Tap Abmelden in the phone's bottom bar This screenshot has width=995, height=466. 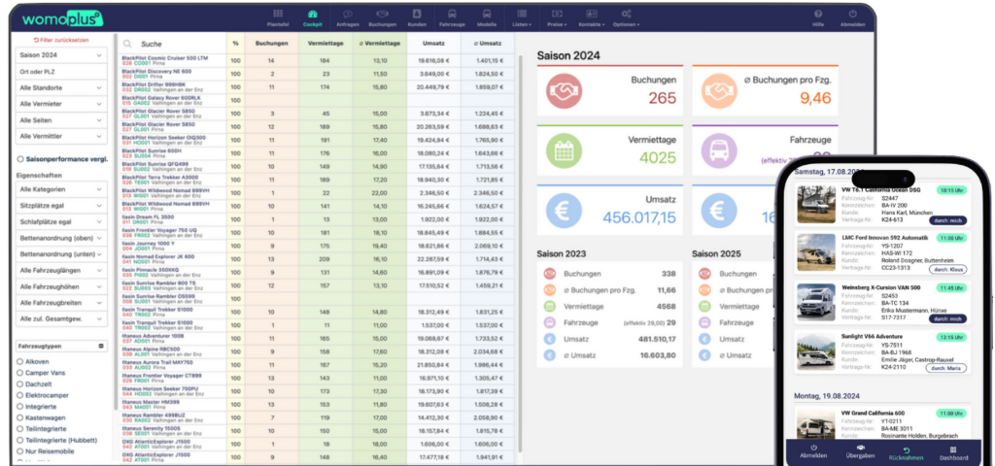click(813, 451)
